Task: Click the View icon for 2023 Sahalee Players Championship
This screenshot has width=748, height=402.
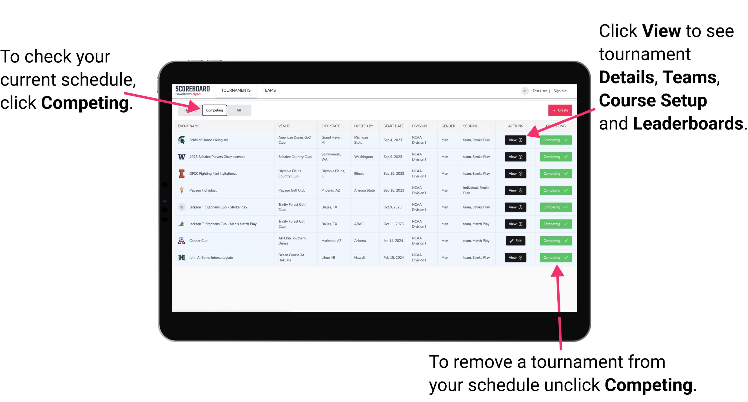Action: point(515,157)
